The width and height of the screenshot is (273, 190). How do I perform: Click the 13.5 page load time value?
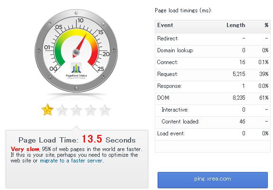pos(92,139)
